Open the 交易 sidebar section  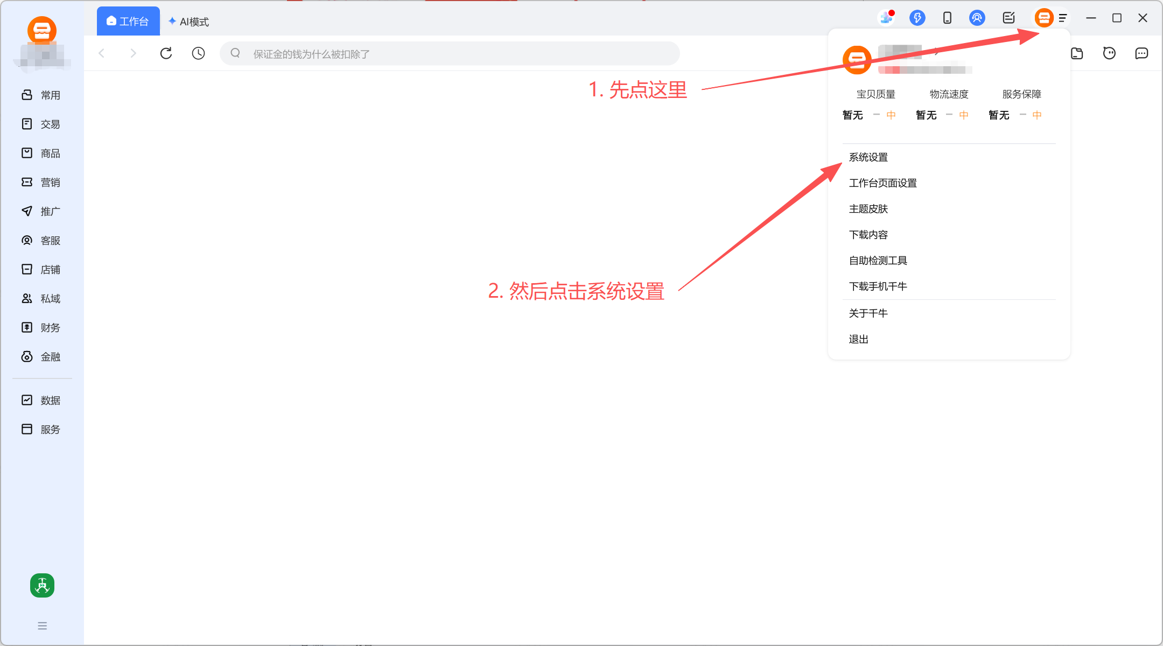click(41, 124)
